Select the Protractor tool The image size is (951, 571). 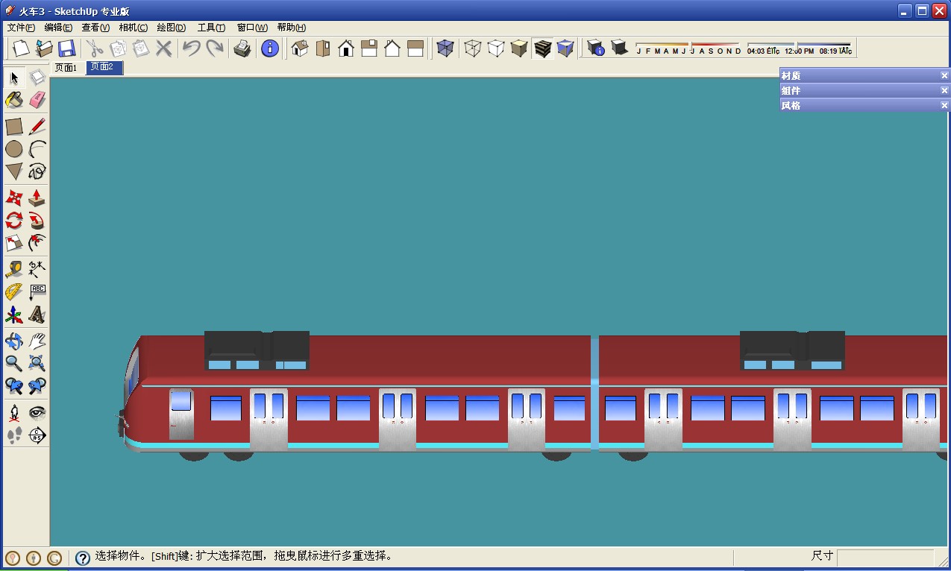click(x=13, y=292)
